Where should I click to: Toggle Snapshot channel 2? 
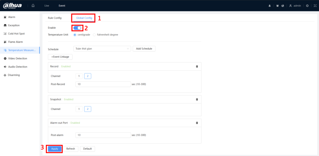(x=88, y=109)
